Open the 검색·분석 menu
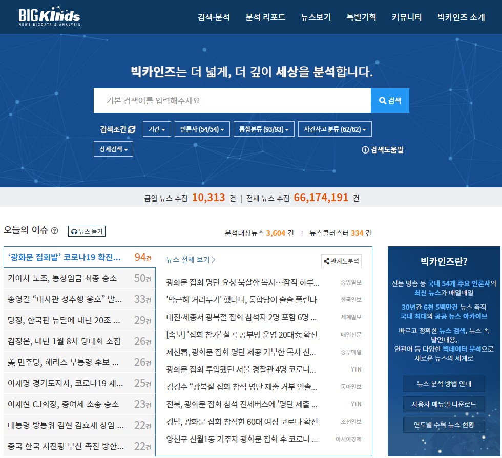 tap(214, 17)
